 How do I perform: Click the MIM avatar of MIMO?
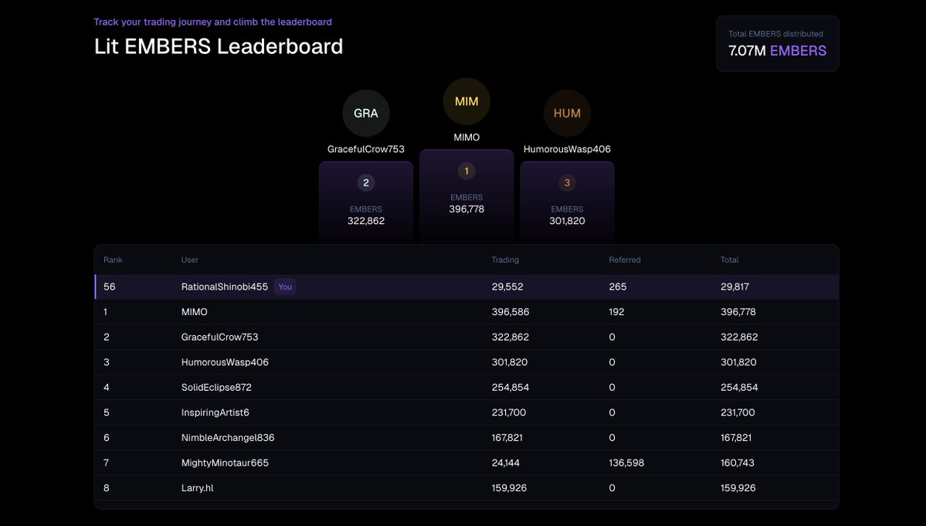[x=466, y=101]
